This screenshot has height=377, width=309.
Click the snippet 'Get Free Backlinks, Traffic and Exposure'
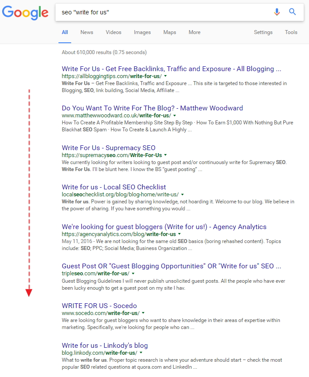(174, 87)
